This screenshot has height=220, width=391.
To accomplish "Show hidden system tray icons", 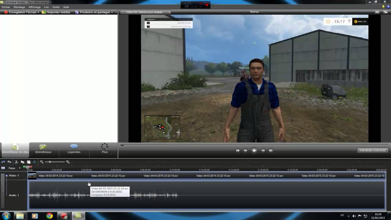I will [349, 216].
